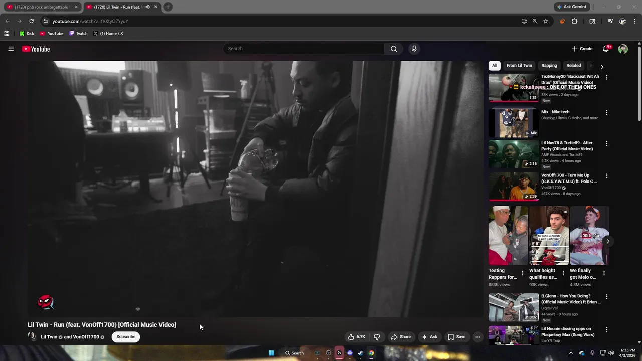Open options for Lil Nas78 After Party video

point(606,144)
